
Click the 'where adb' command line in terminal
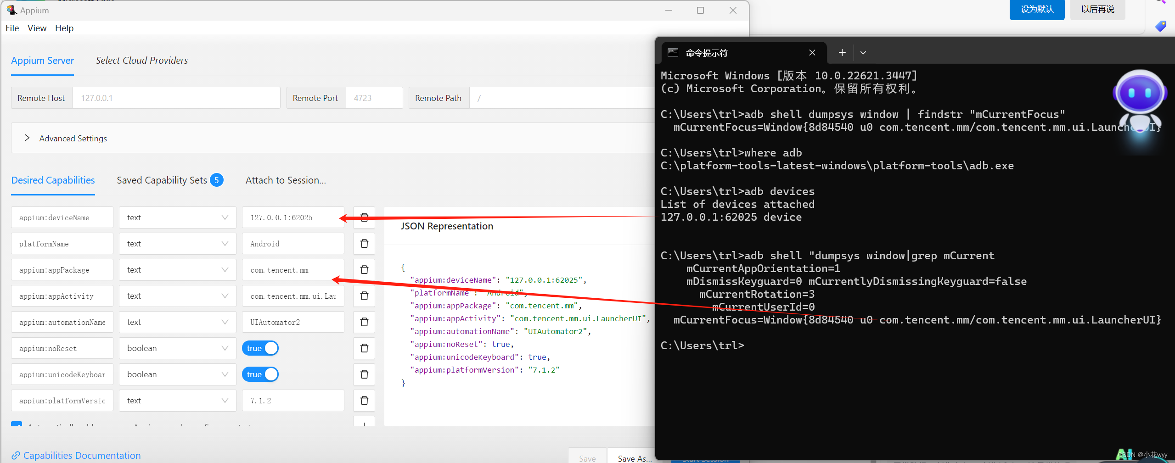(731, 153)
